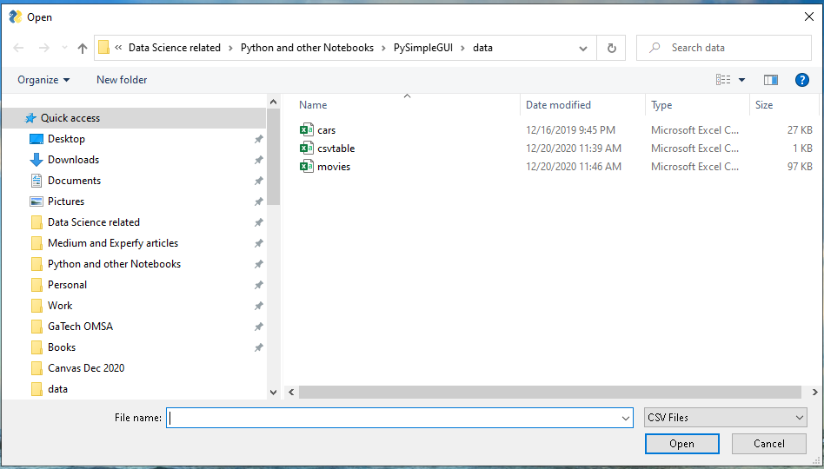
Task: Open the Organize menu
Action: pos(43,80)
